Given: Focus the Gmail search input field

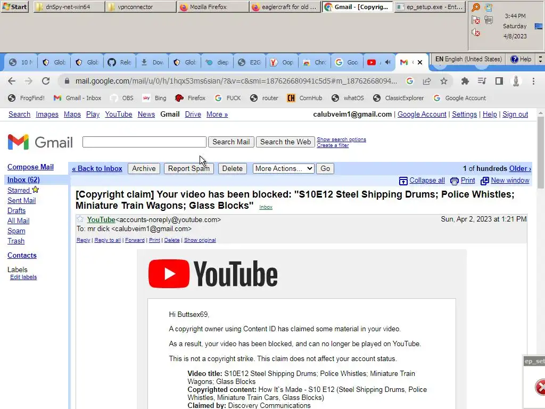Looking at the screenshot, I should 144,142.
